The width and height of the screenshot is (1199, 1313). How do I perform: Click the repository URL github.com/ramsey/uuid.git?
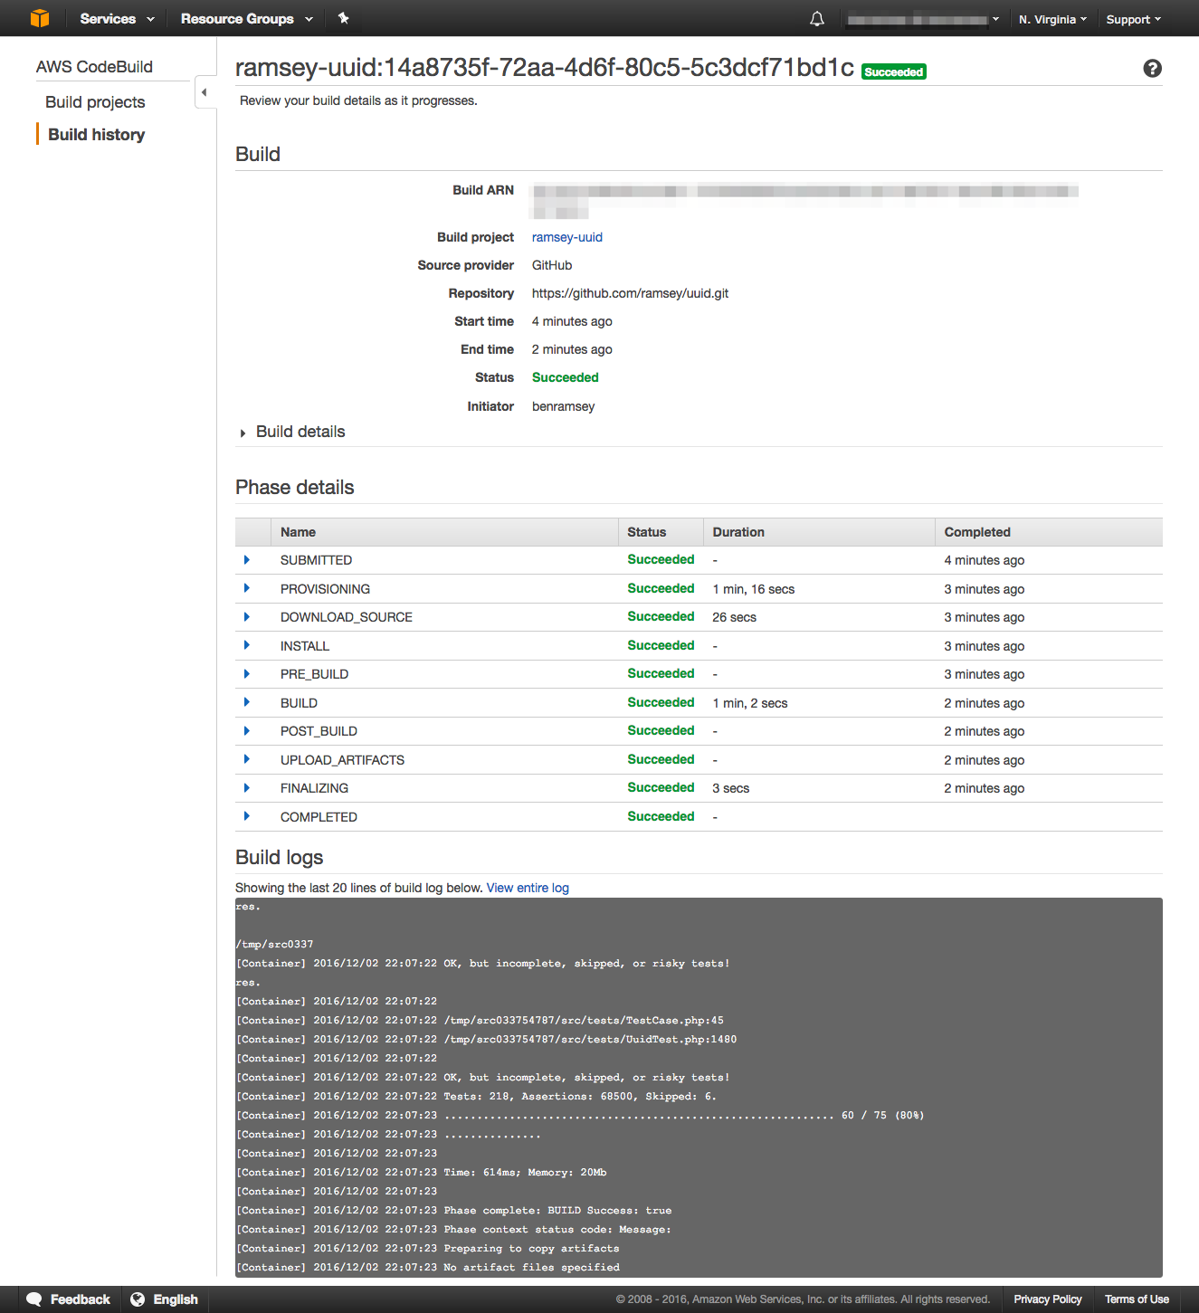tap(630, 293)
